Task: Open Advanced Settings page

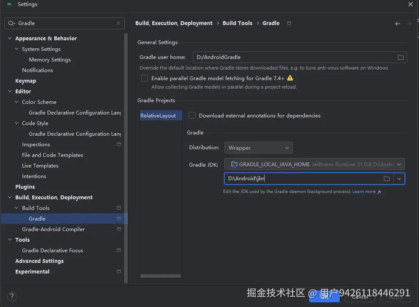Action: [39, 261]
